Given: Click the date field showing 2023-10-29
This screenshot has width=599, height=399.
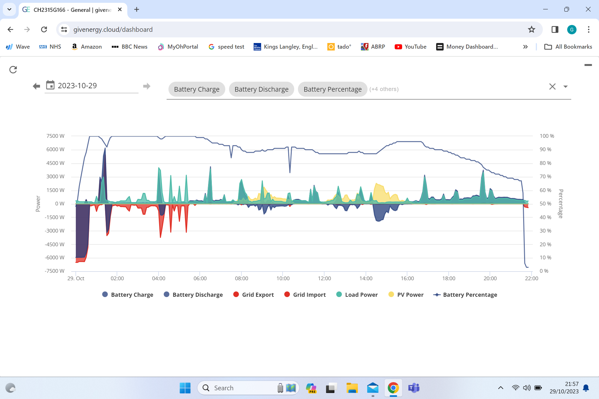Looking at the screenshot, I should [x=91, y=86].
